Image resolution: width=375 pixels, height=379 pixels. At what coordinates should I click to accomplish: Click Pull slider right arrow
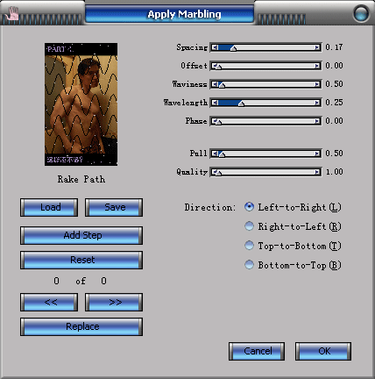point(317,154)
